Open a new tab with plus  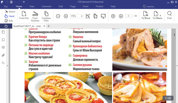point(49,26)
